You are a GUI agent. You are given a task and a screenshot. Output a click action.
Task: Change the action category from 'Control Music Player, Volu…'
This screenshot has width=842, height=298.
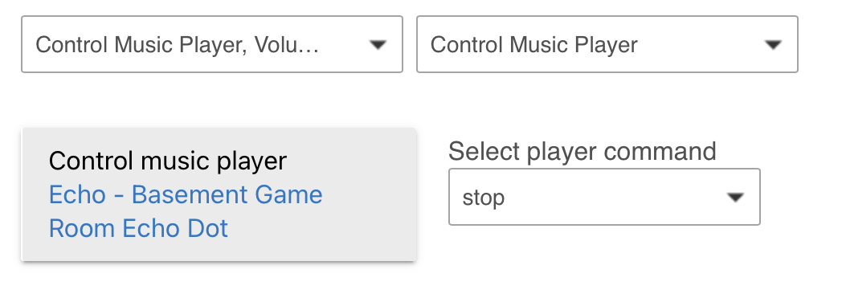coord(212,44)
